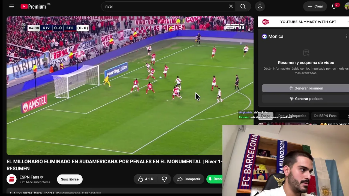Image resolution: width=349 pixels, height=196 pixels.
Task: Click the Monica assistant logo
Action: pos(264,36)
